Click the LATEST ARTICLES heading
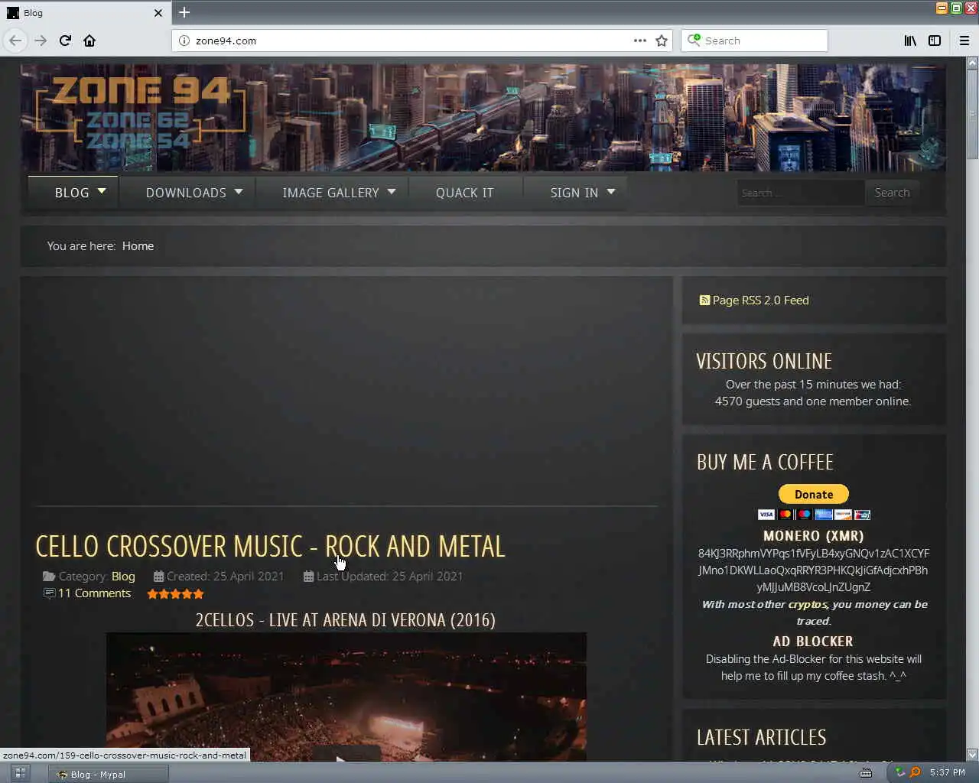 [x=761, y=737]
